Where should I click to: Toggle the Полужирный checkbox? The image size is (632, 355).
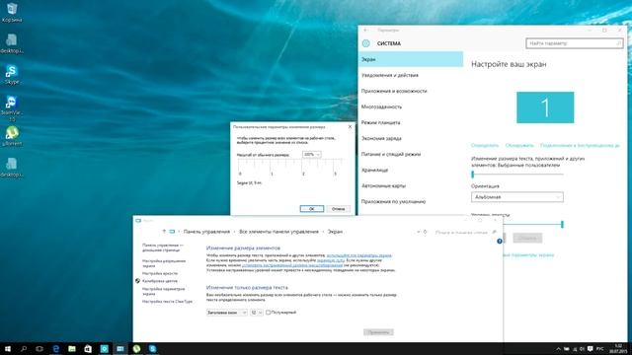[268, 313]
